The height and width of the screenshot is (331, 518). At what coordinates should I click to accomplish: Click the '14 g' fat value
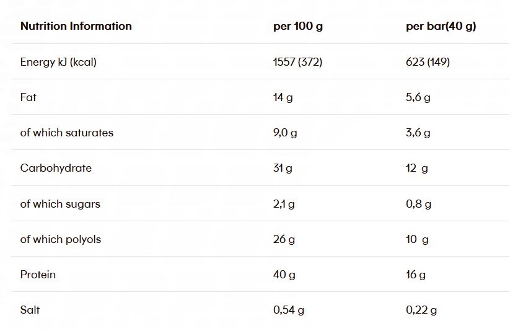(283, 97)
